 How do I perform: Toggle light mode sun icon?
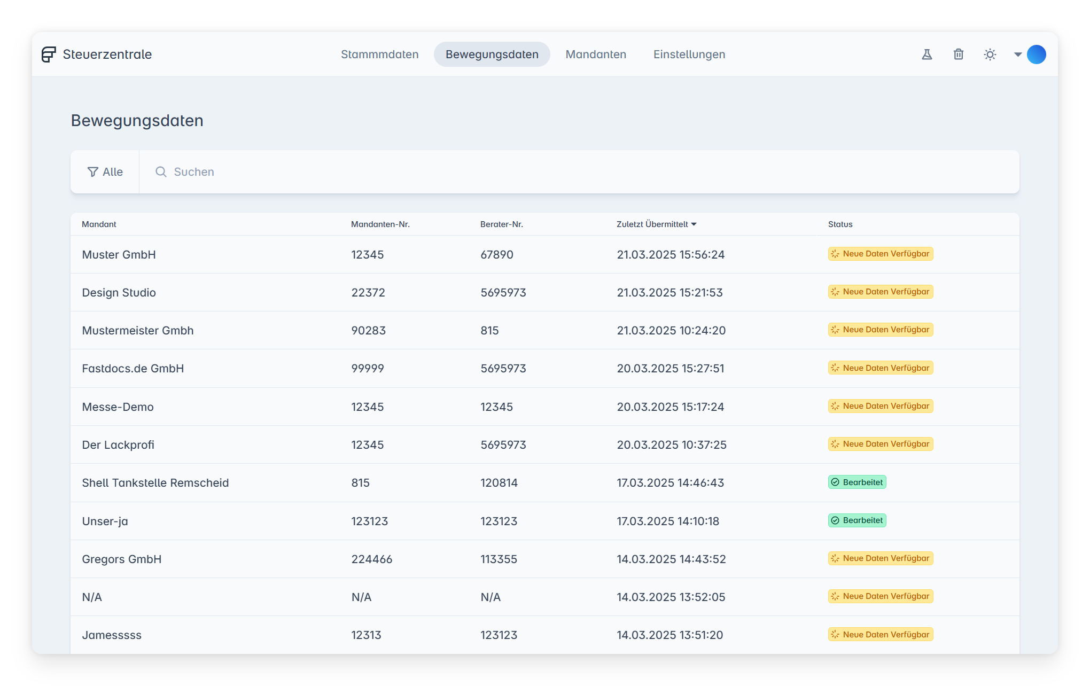pos(990,54)
